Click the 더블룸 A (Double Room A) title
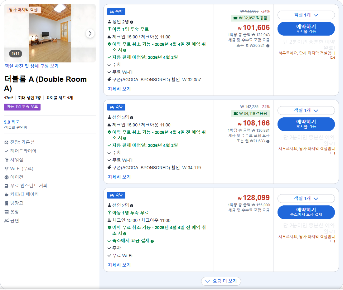The height and width of the screenshot is (290, 343). pos(46,84)
